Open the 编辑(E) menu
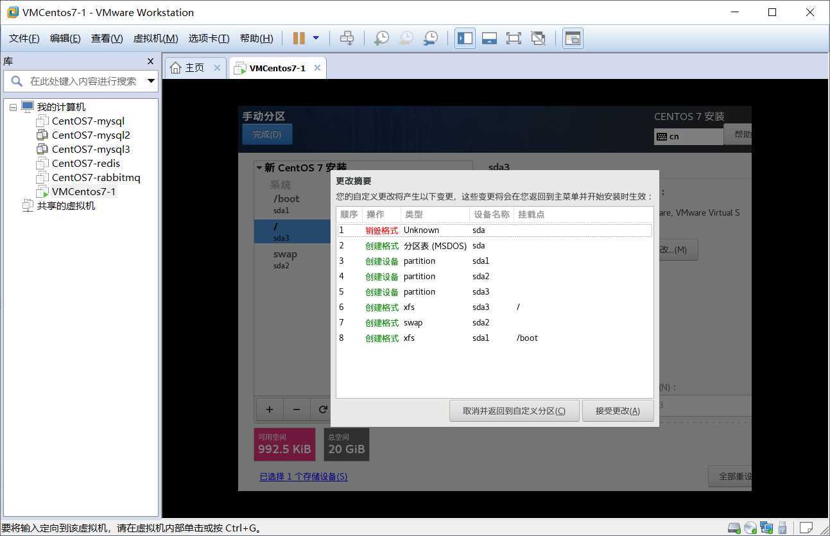Viewport: 830px width, 536px height. 65,39
